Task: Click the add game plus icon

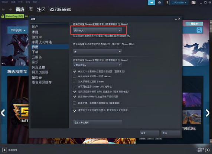Action: pos(4,150)
